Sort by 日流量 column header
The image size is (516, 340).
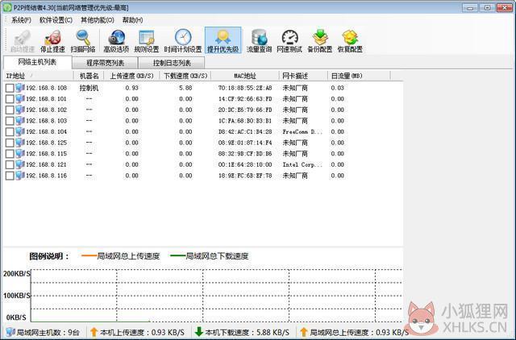pyautogui.click(x=359, y=76)
